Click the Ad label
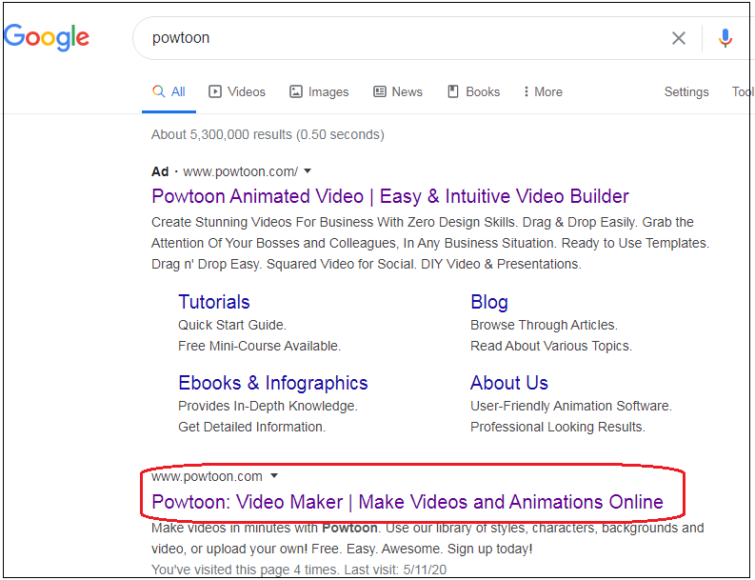 [160, 171]
